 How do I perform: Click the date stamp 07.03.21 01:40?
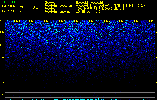pos(13,11)
